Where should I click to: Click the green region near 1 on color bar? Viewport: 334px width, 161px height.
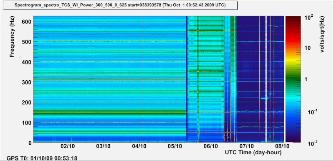tap(293, 79)
